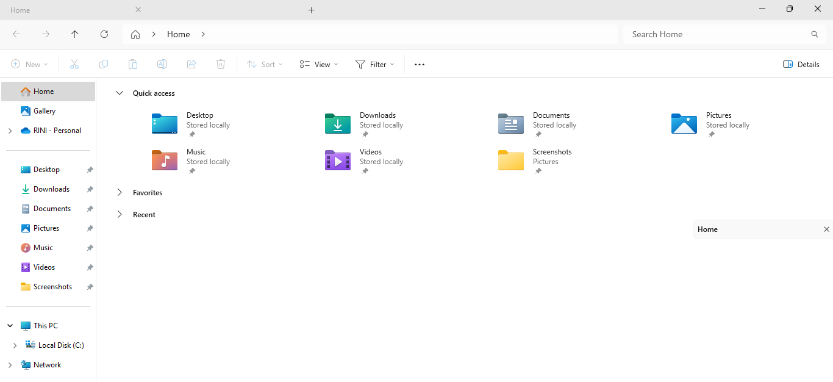Image resolution: width=833 pixels, height=382 pixels.
Task: Open the View dropdown menu
Action: [319, 64]
